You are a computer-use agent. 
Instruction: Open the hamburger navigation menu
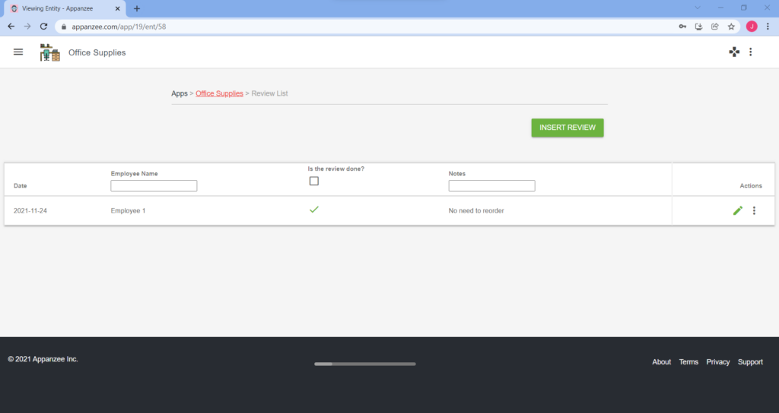[x=18, y=52]
